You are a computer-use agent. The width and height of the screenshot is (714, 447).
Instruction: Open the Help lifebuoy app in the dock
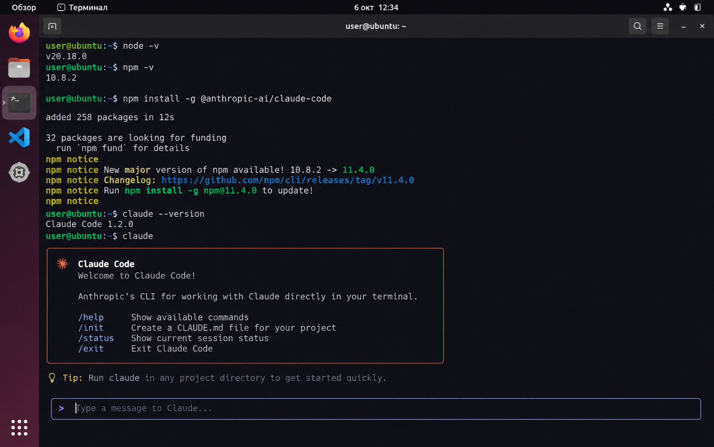[19, 172]
